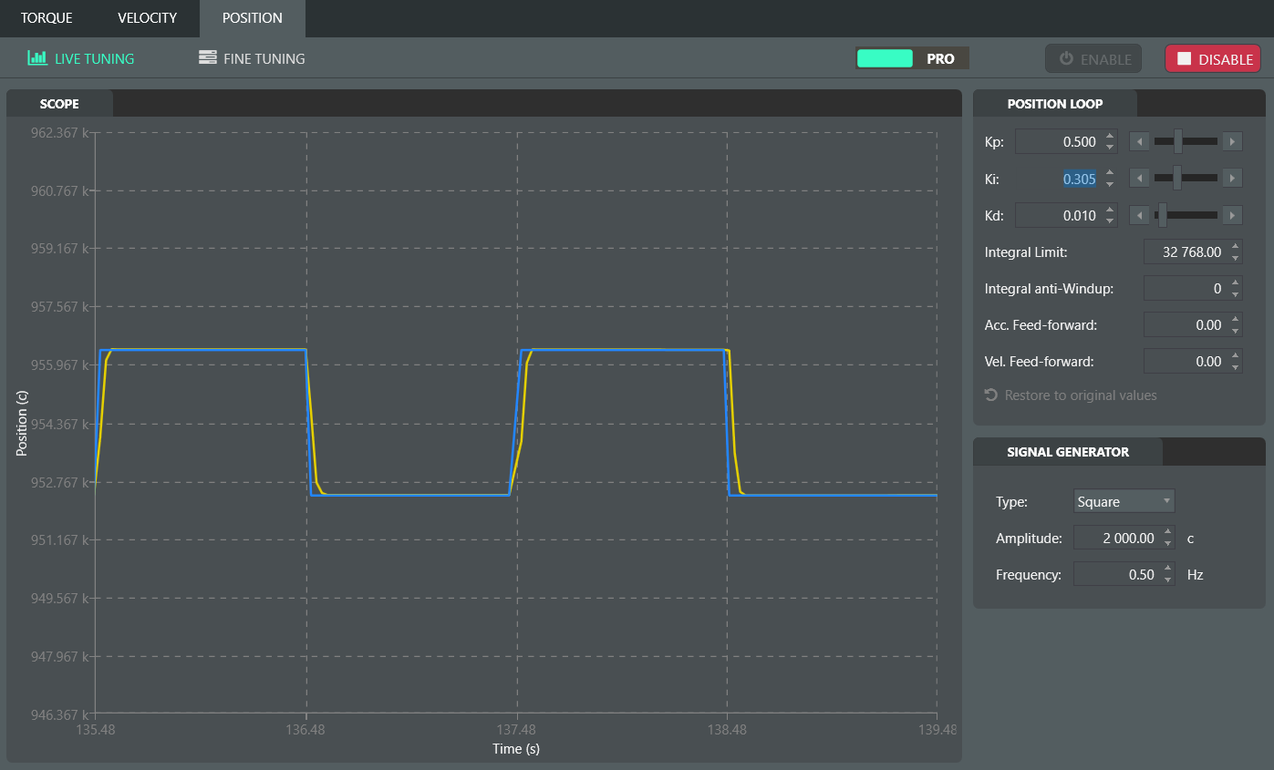
Task: Increase Ki with the spinner up arrow
Action: coord(1110,173)
